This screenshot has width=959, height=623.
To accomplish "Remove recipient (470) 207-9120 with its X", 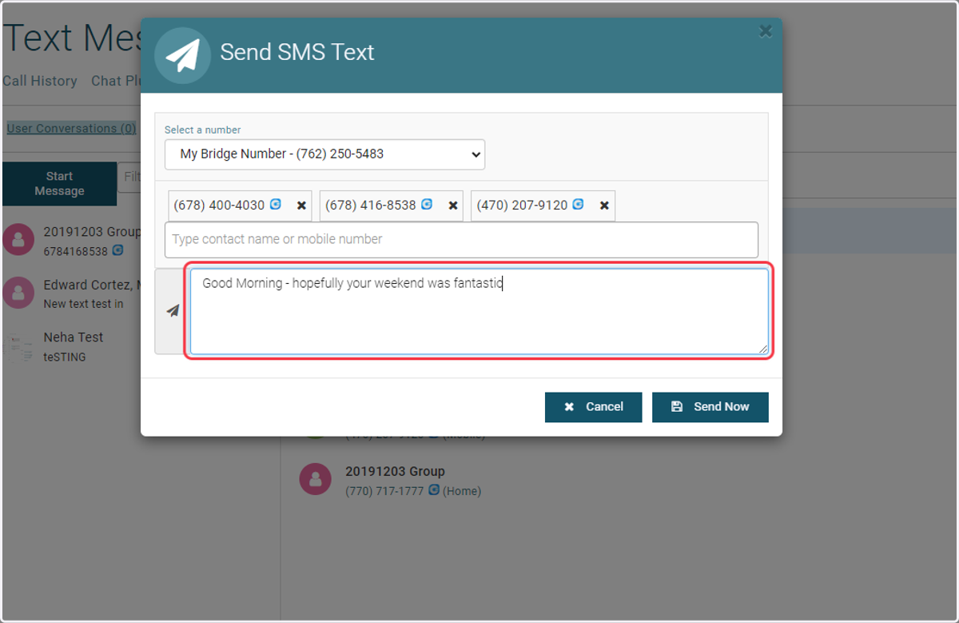I will coord(605,206).
